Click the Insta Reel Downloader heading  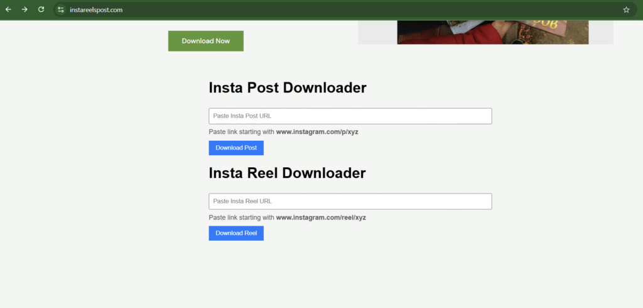click(287, 173)
